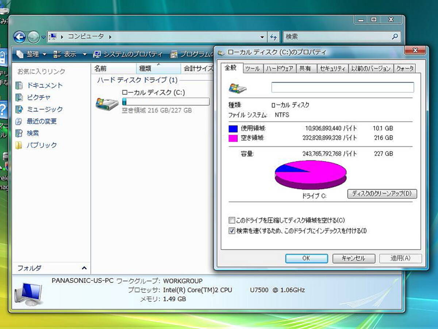Click the 10,936,893,440 バイト value
The height and width of the screenshot is (329, 438).
coord(331,129)
